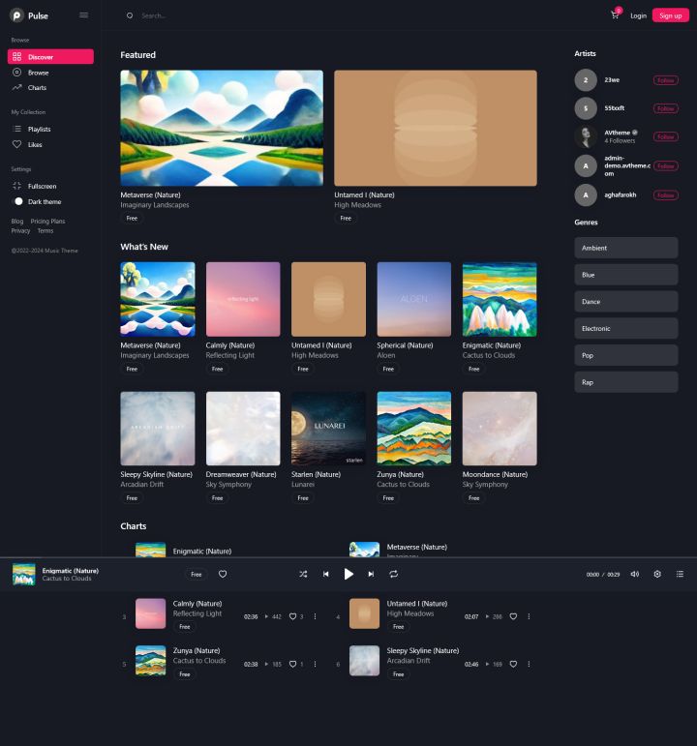This screenshot has height=746, width=697.
Task: Select the Pop genre
Action: point(626,355)
